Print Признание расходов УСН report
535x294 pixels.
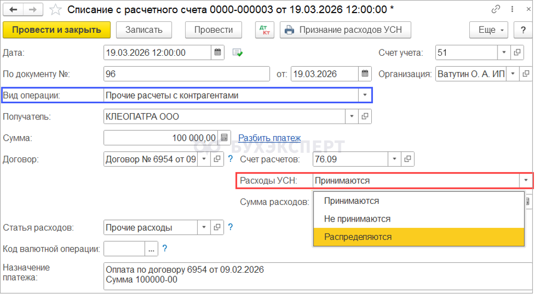345,30
